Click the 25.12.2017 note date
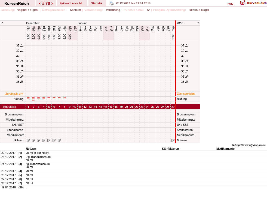Screen dimensions: 267x205 coord(8,171)
